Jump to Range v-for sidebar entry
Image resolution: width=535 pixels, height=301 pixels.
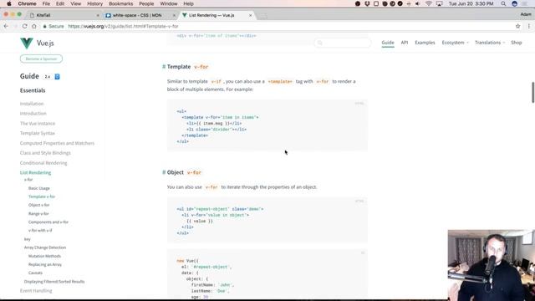pyautogui.click(x=38, y=214)
